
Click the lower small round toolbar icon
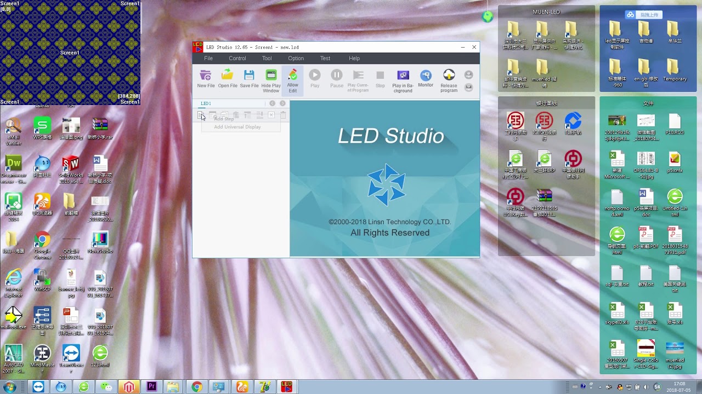(468, 86)
